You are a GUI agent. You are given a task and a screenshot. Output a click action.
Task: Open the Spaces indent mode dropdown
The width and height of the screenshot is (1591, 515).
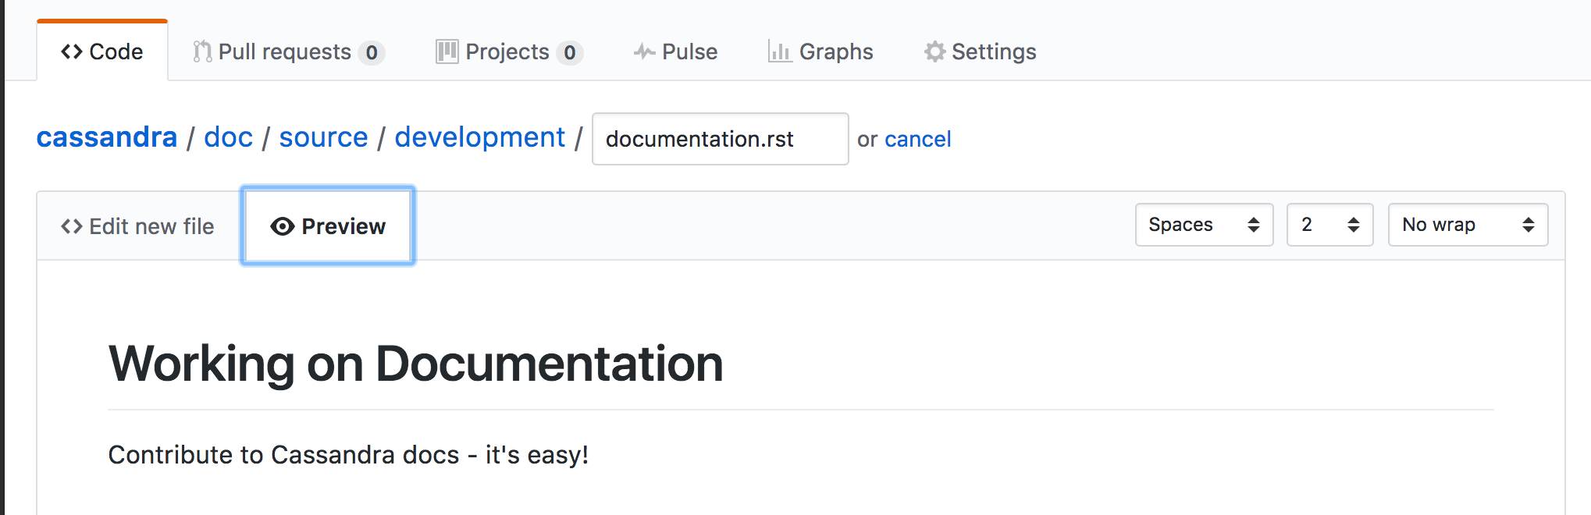[x=1204, y=225]
